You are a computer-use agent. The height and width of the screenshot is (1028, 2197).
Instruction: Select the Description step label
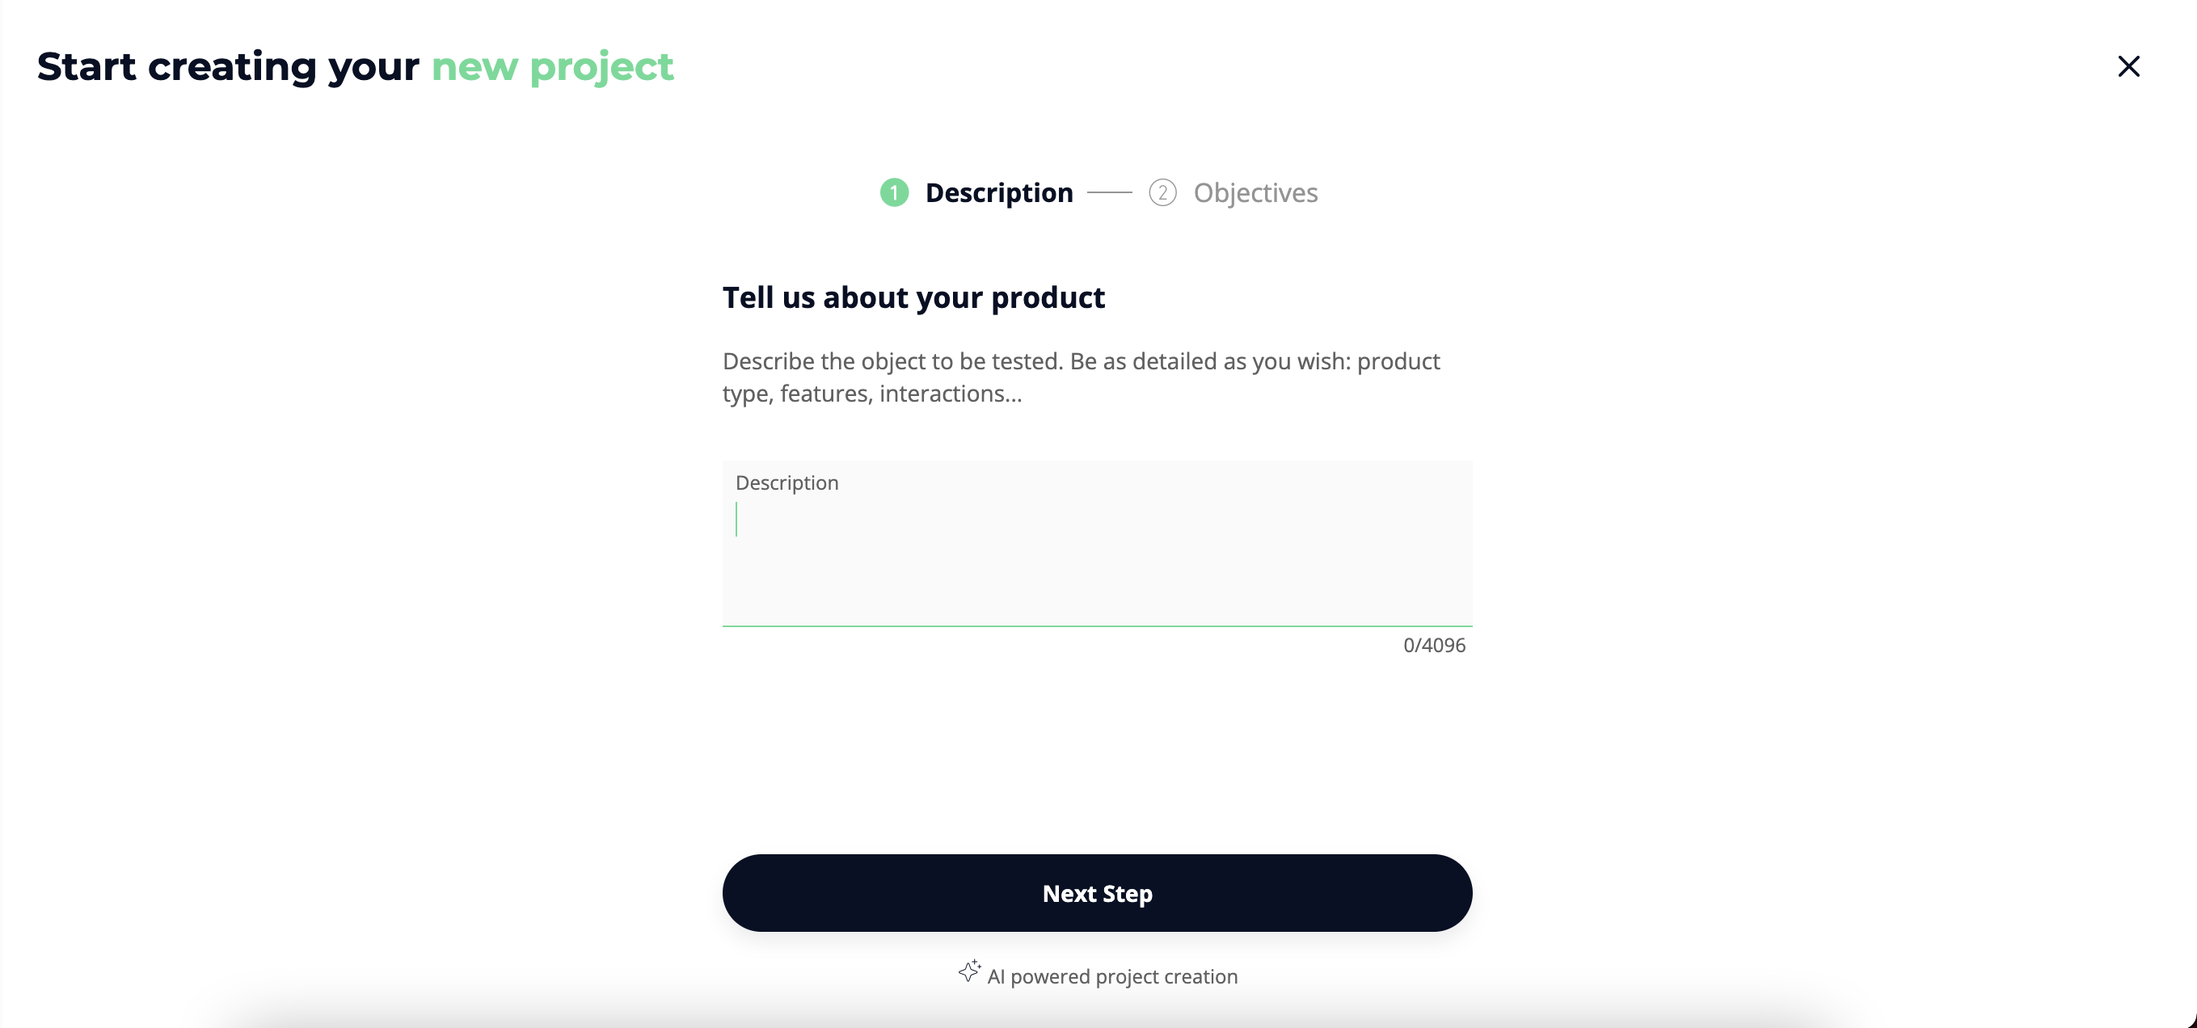tap(999, 192)
